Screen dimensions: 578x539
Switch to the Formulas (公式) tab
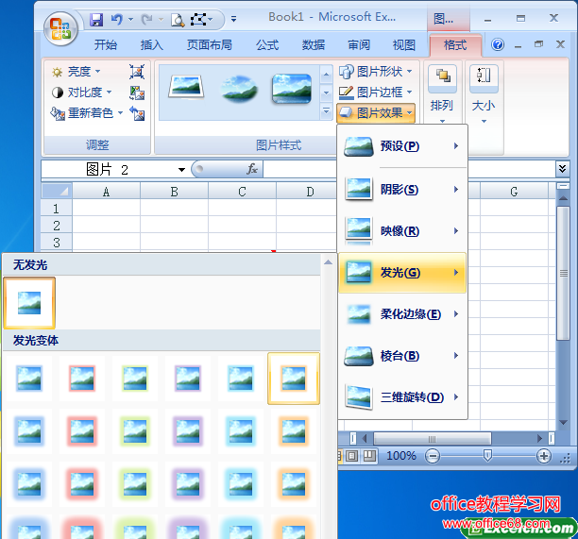click(267, 45)
